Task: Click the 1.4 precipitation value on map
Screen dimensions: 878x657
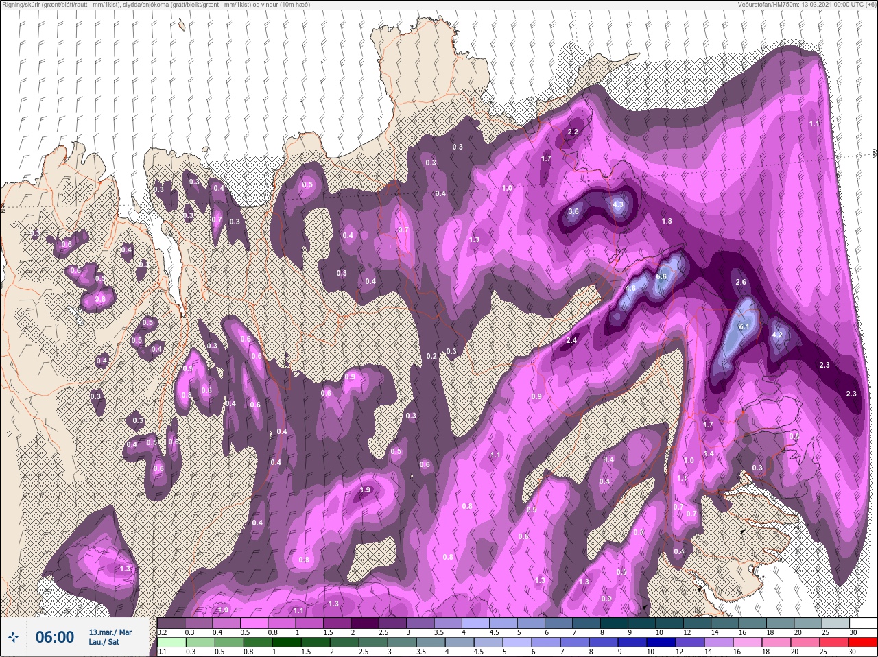Action: [709, 453]
